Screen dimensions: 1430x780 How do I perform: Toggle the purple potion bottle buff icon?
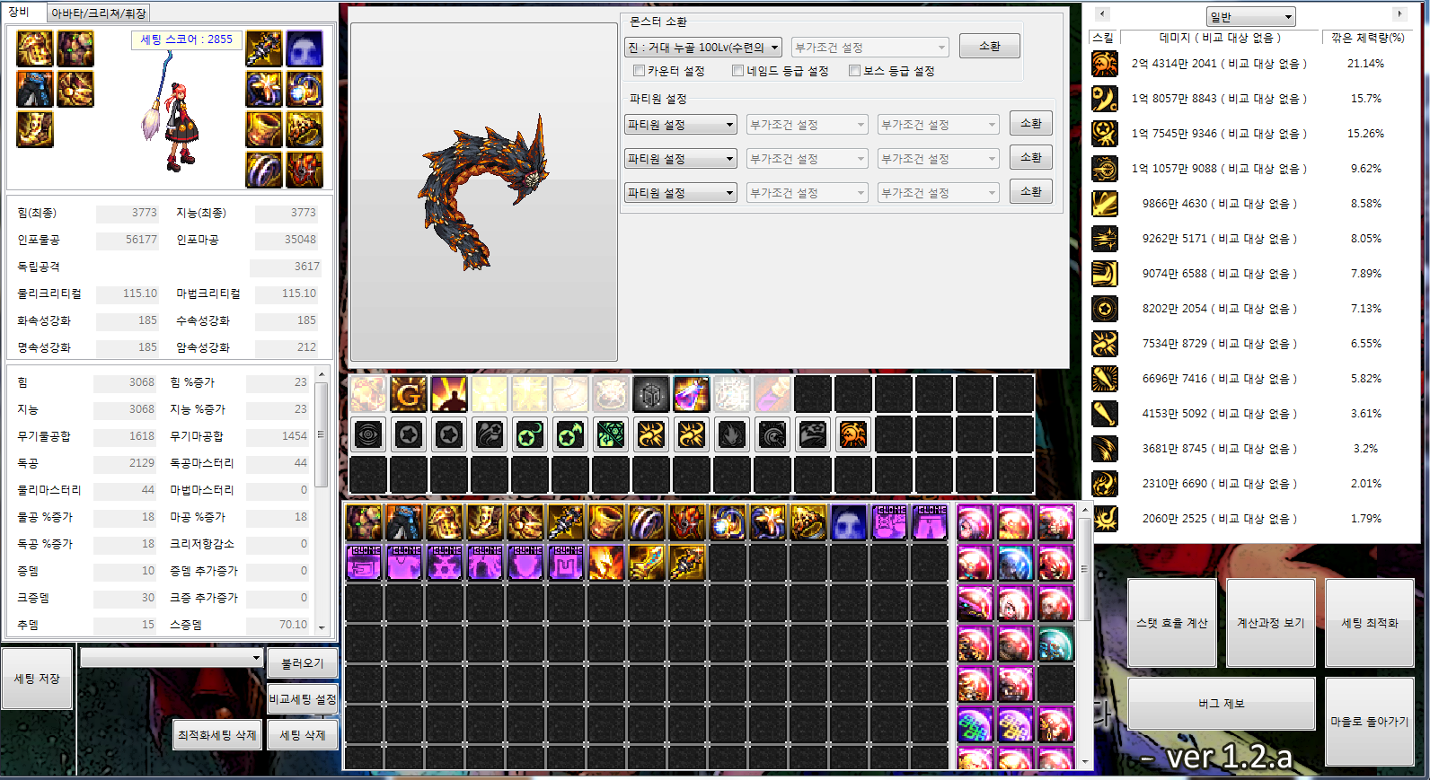tap(692, 394)
